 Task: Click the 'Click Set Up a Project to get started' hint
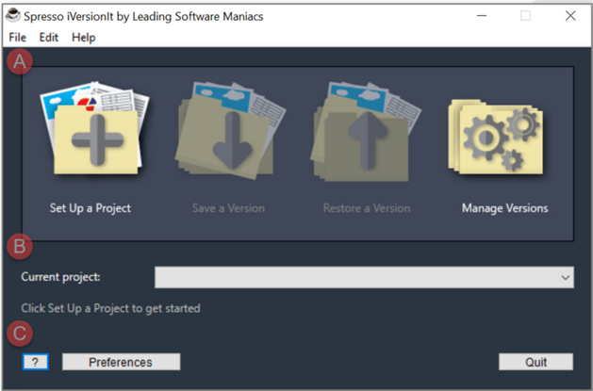pyautogui.click(x=110, y=308)
